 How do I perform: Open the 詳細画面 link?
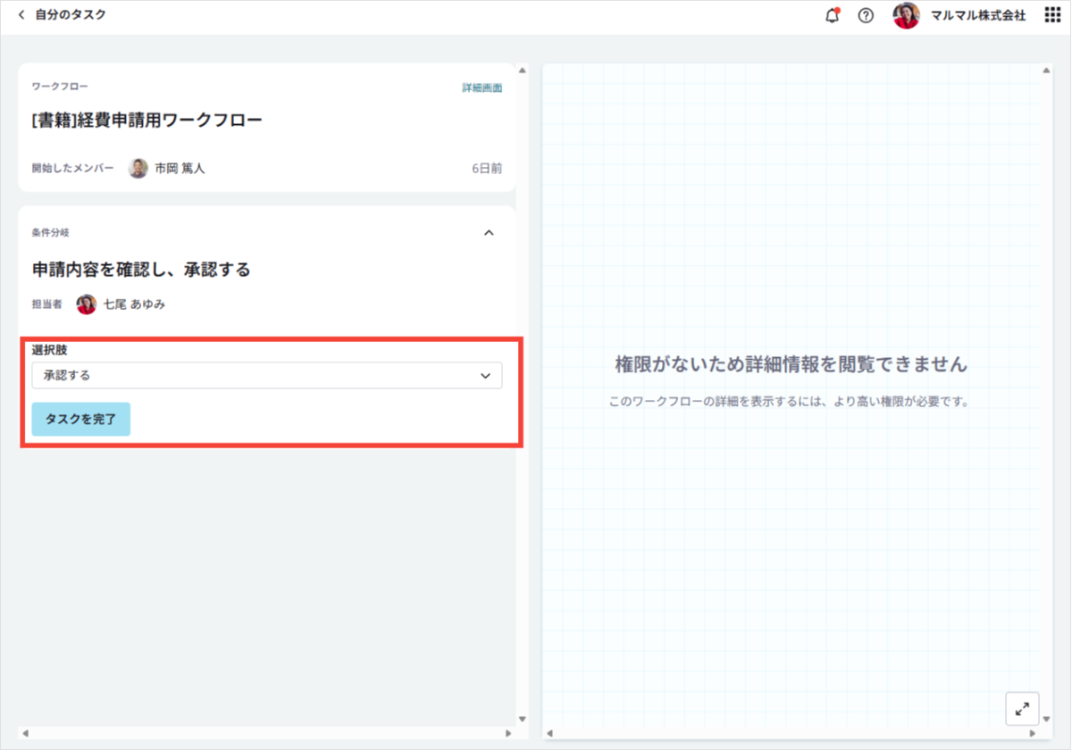pos(482,87)
